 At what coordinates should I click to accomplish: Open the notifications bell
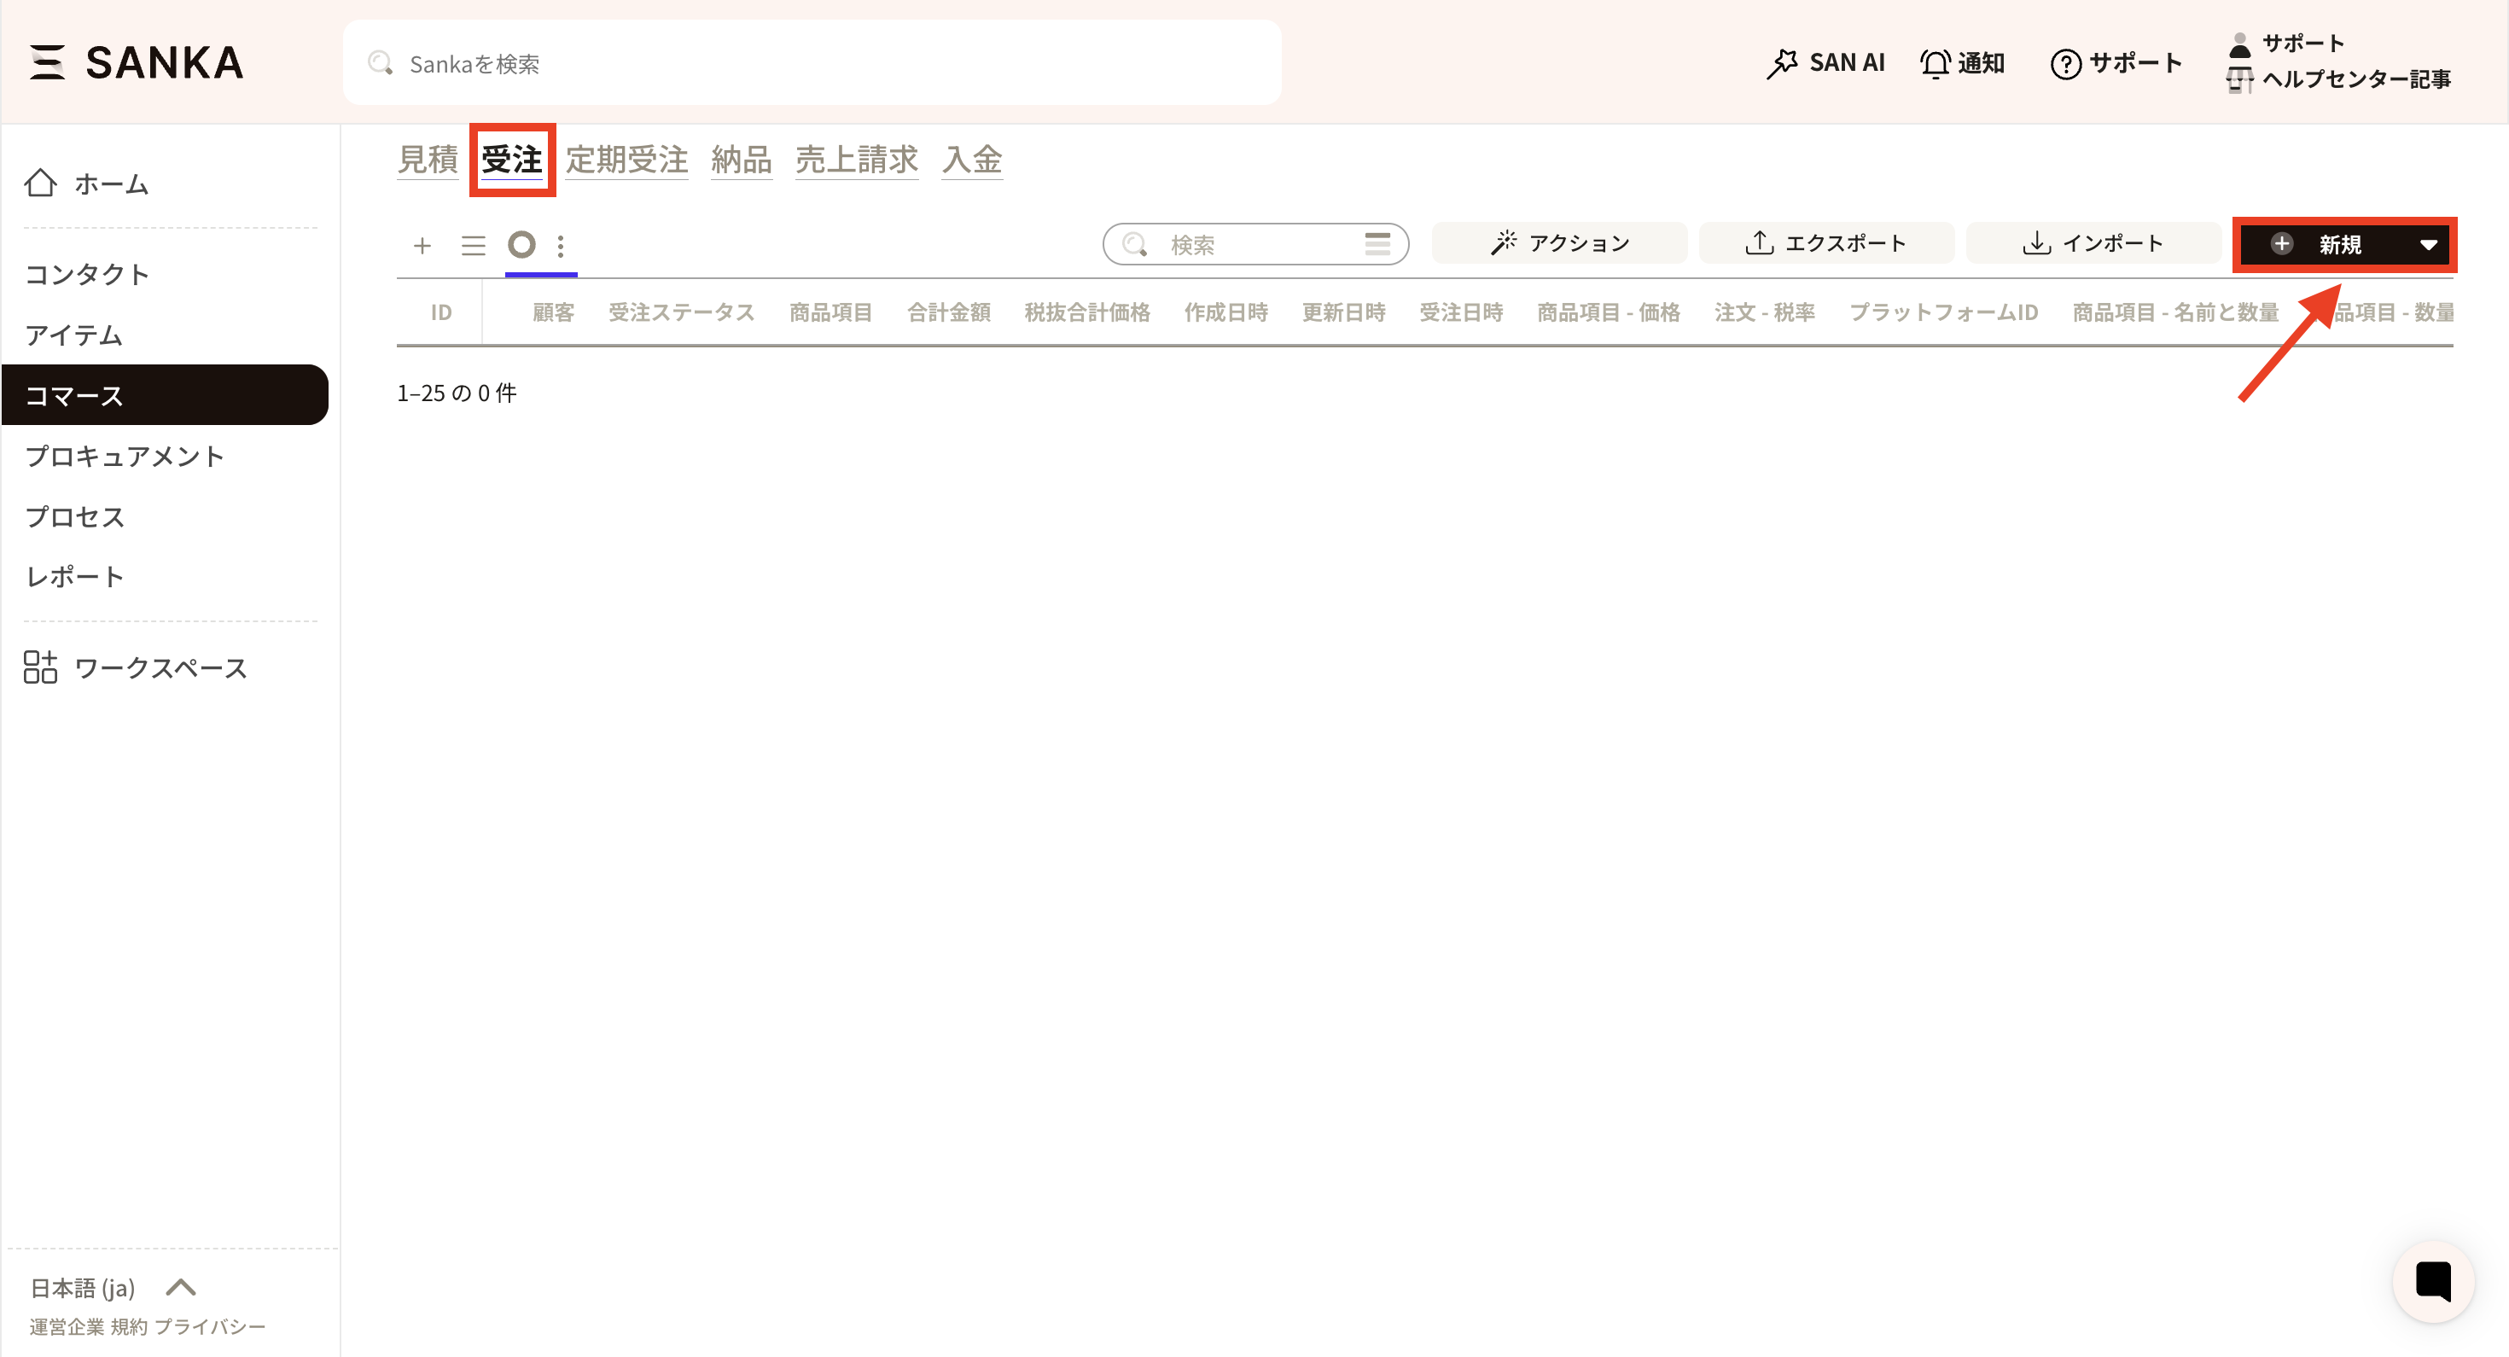(x=1935, y=63)
